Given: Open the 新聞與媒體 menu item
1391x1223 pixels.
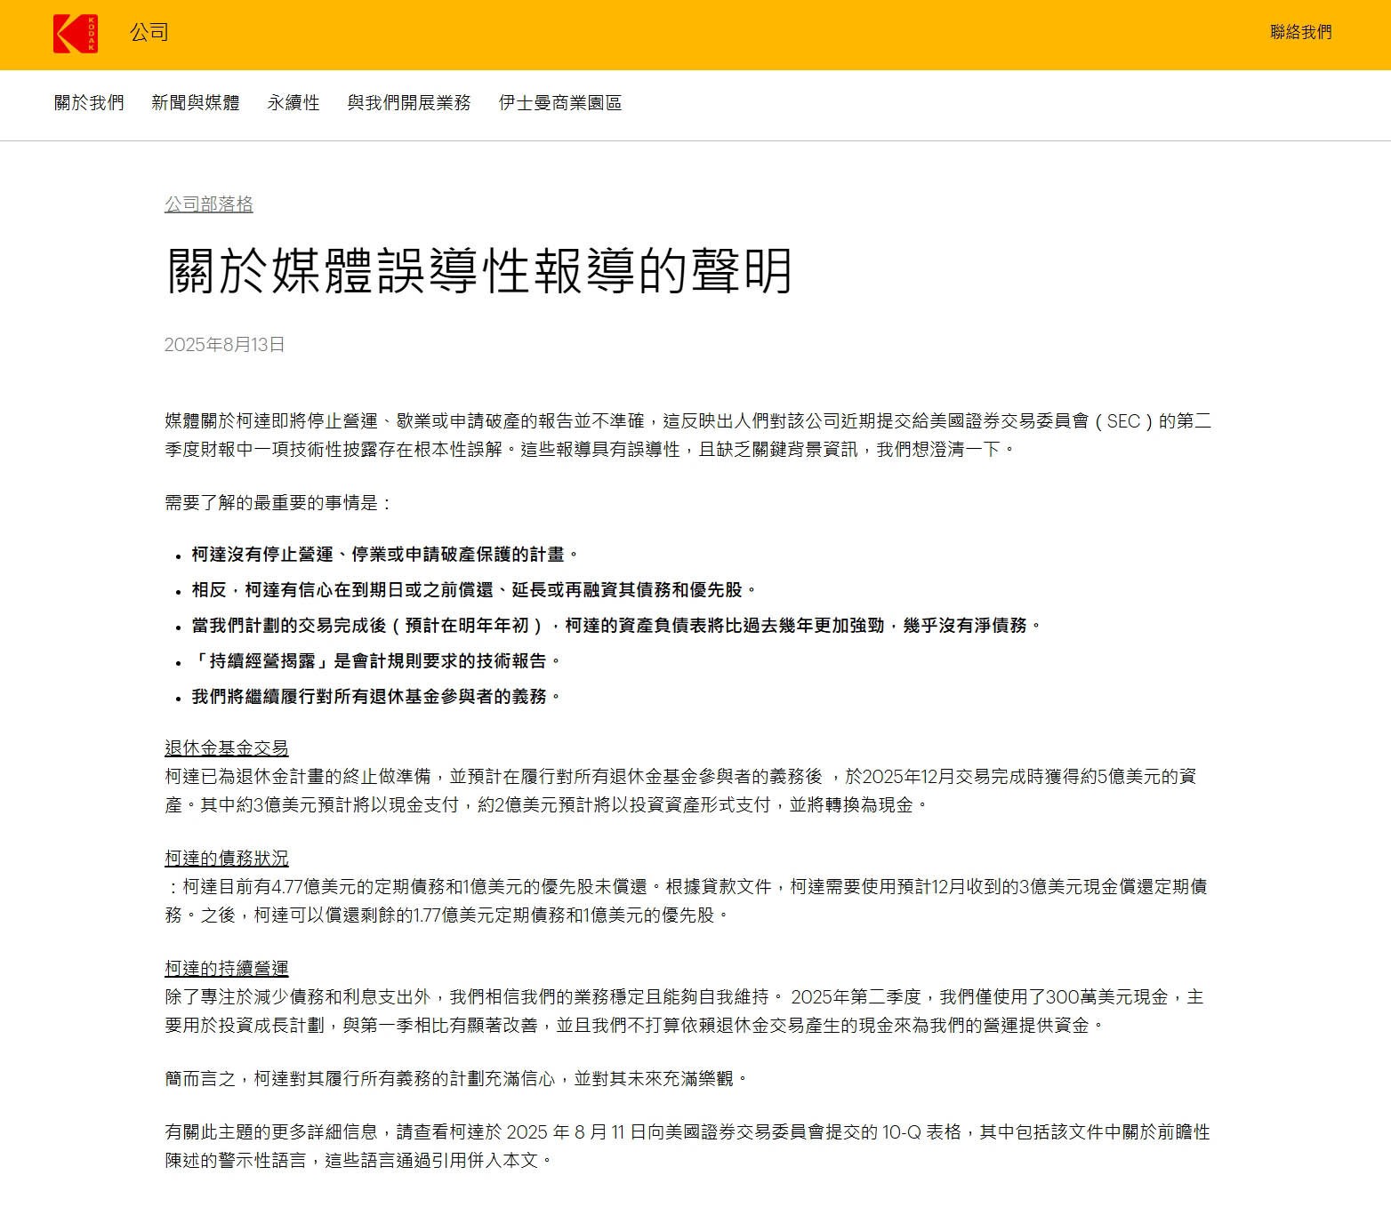Looking at the screenshot, I should [x=196, y=103].
